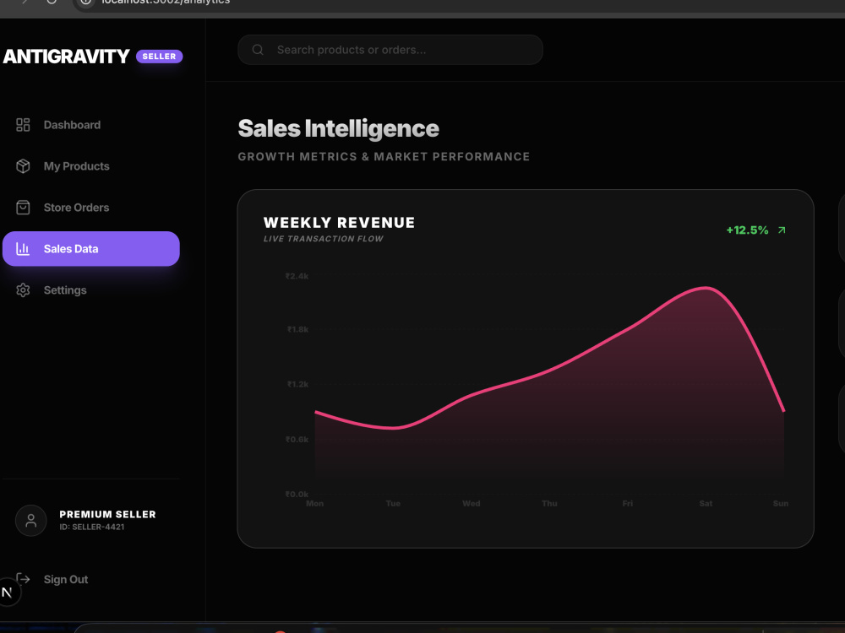Click the green up-right arrow icon
The height and width of the screenshot is (633, 845).
pos(782,230)
